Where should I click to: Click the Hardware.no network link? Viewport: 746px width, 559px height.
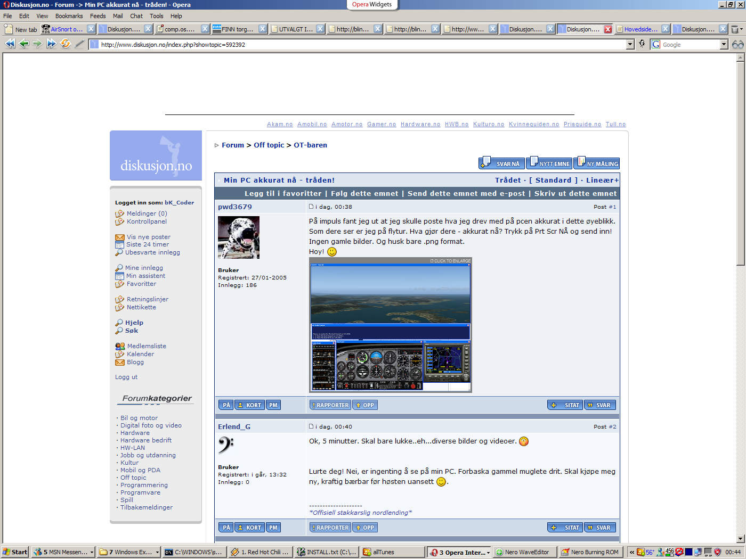420,124
